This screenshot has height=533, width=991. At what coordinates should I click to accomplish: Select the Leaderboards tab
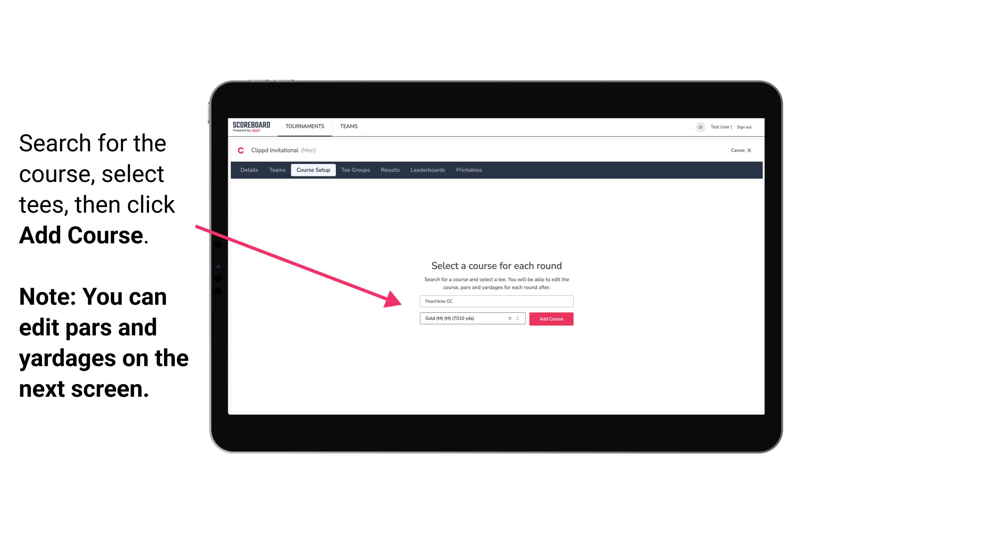pos(427,170)
